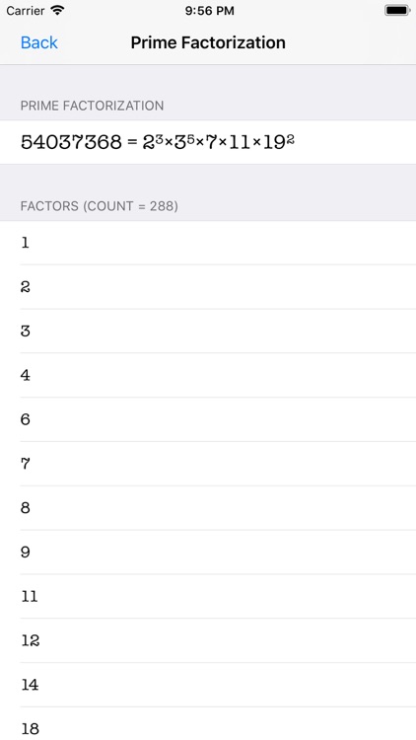416x740 pixels.
Task: Select factor 14 in the list
Action: pyautogui.click(x=208, y=685)
